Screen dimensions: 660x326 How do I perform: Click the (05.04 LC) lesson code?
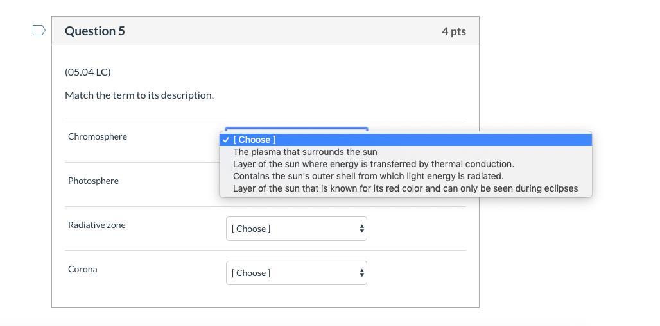click(x=88, y=72)
